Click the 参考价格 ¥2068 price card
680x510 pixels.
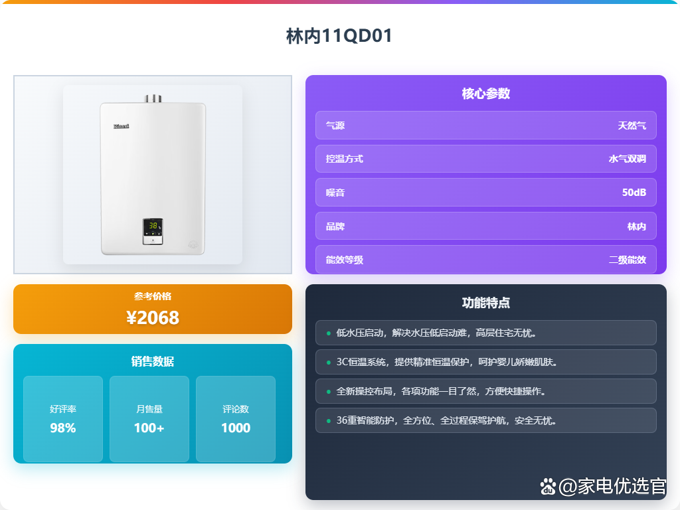click(x=153, y=309)
